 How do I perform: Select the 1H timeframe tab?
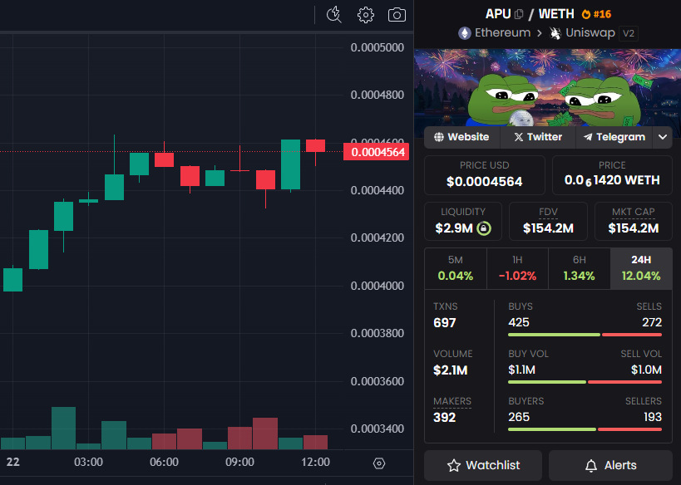point(518,268)
